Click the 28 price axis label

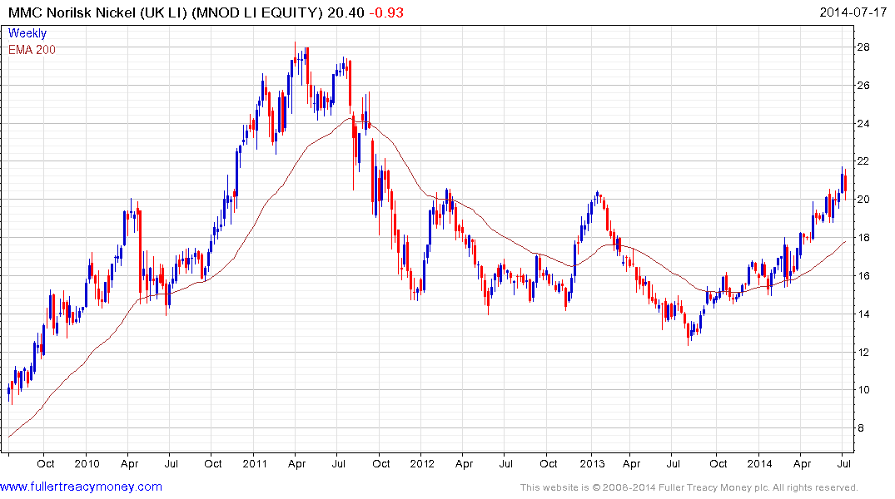point(863,47)
